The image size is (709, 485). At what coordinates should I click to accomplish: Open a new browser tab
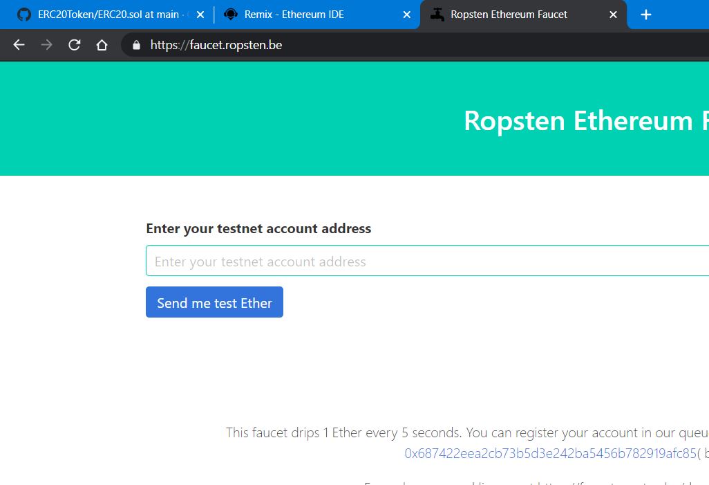(645, 15)
